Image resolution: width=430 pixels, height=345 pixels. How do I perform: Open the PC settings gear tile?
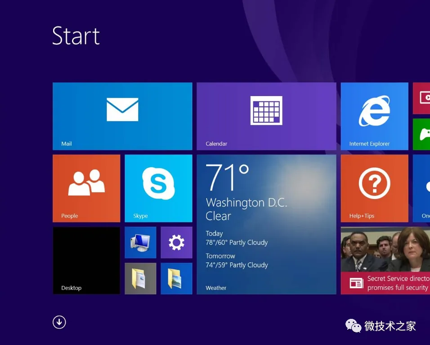(x=176, y=242)
